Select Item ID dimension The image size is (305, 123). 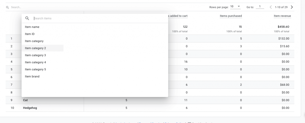pyautogui.click(x=30, y=34)
